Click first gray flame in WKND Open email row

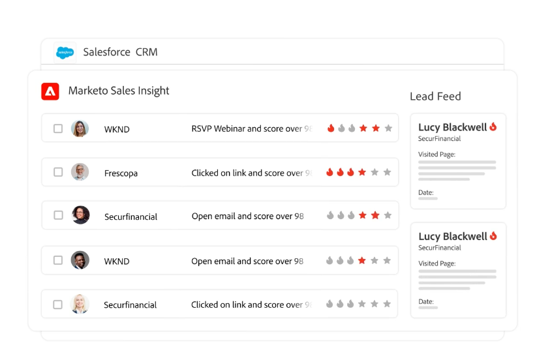tap(329, 260)
